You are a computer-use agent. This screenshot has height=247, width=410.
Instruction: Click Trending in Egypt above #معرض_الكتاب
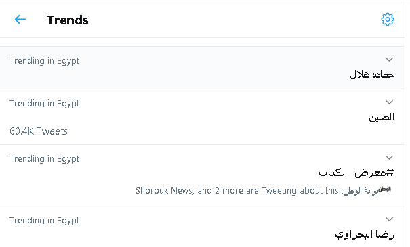click(45, 159)
